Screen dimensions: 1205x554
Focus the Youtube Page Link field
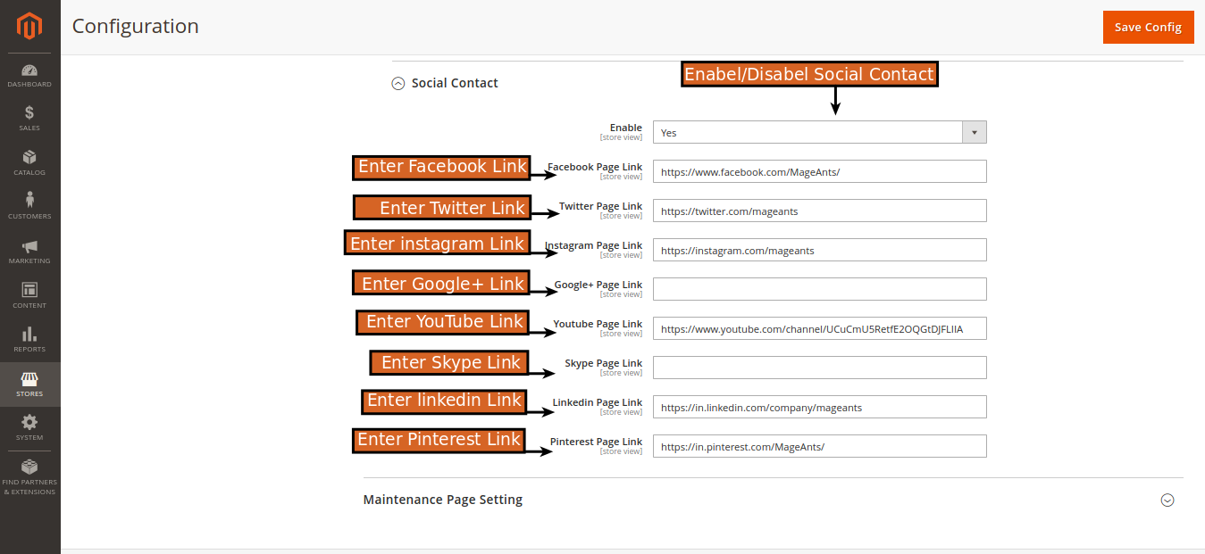coord(819,328)
